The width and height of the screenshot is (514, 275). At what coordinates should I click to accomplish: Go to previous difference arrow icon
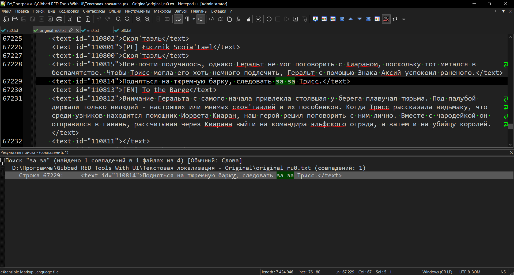(x=351, y=19)
